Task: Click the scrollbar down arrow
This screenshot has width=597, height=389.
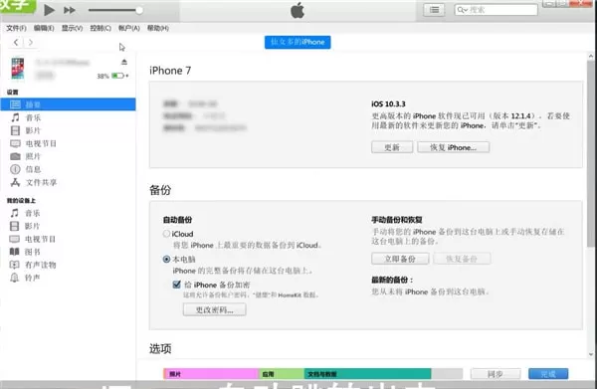Action: pos(590,354)
